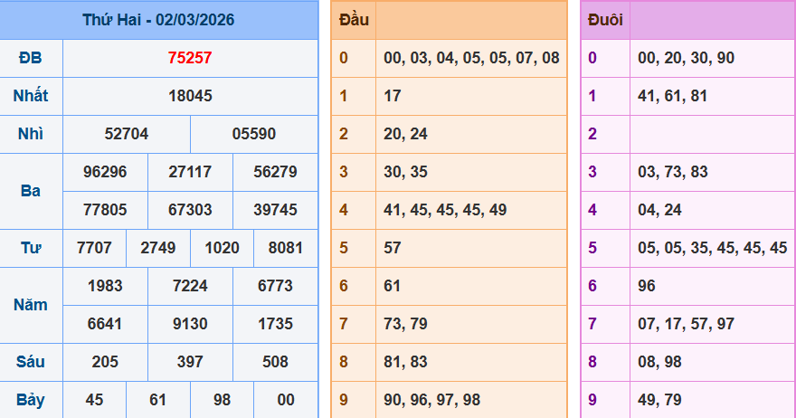Image resolution: width=796 pixels, height=418 pixels.
Task: Select the ĐB row label
Action: point(31,58)
